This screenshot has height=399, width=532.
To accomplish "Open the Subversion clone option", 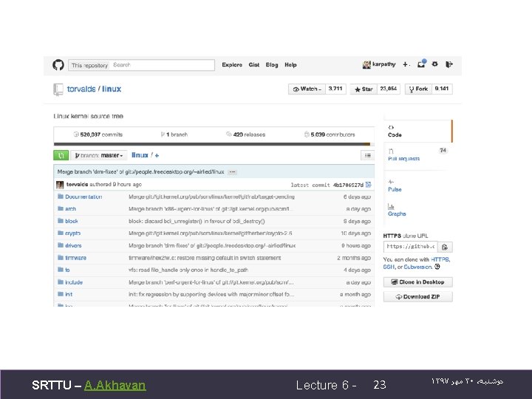I will click(417, 267).
